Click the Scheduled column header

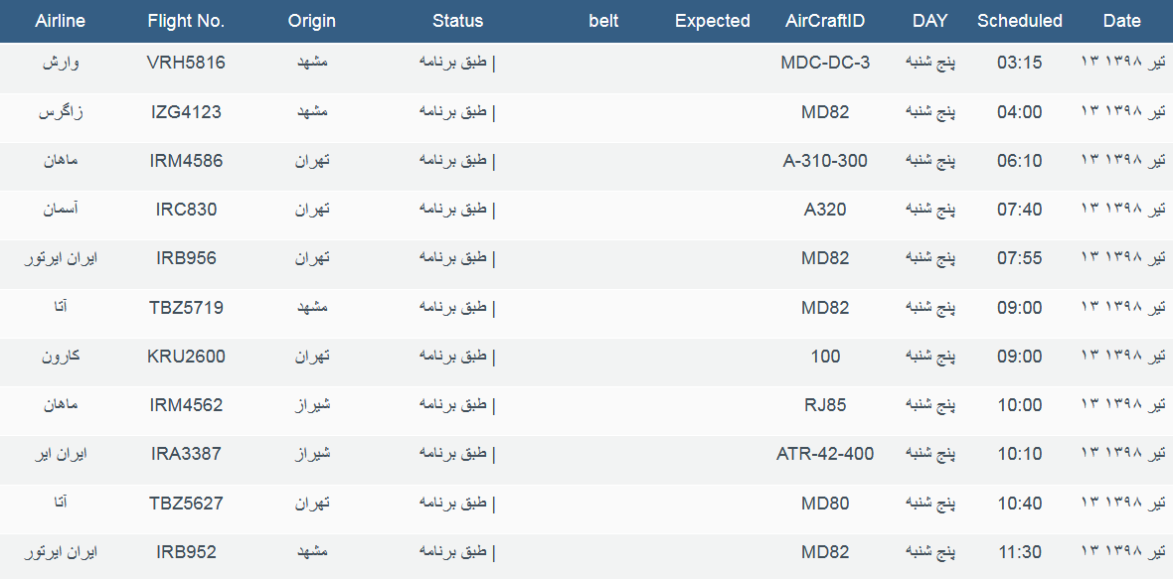click(x=1020, y=21)
